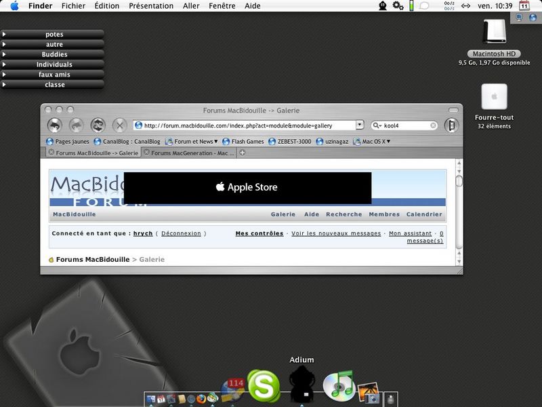This screenshot has height=407, width=542.
Task: Click the magnifier icon in the search field
Action: pos(377,125)
